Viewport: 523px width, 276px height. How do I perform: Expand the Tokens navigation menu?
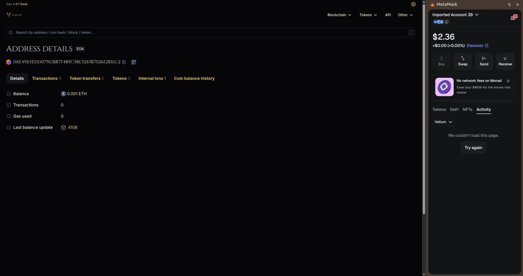click(x=368, y=15)
